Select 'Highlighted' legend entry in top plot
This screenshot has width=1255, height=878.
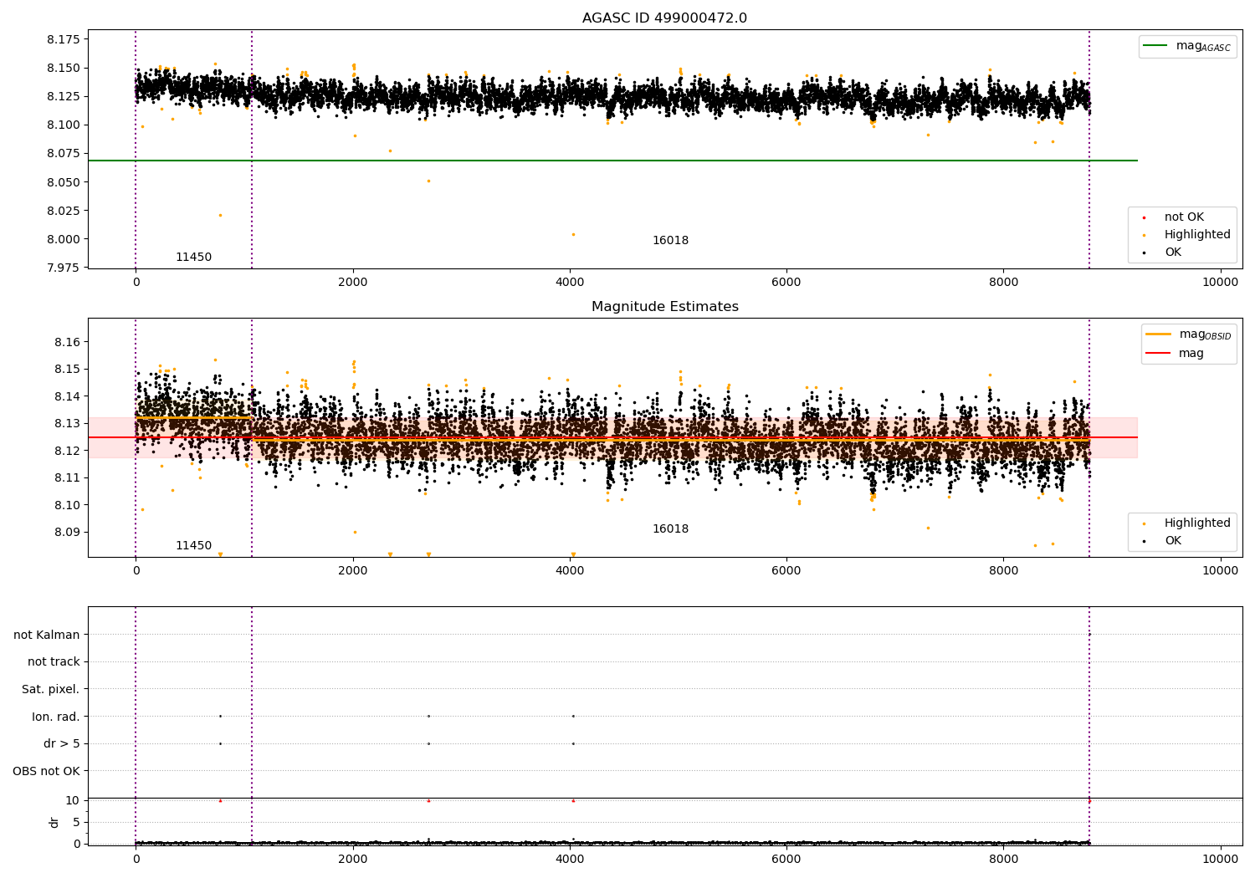1196,235
